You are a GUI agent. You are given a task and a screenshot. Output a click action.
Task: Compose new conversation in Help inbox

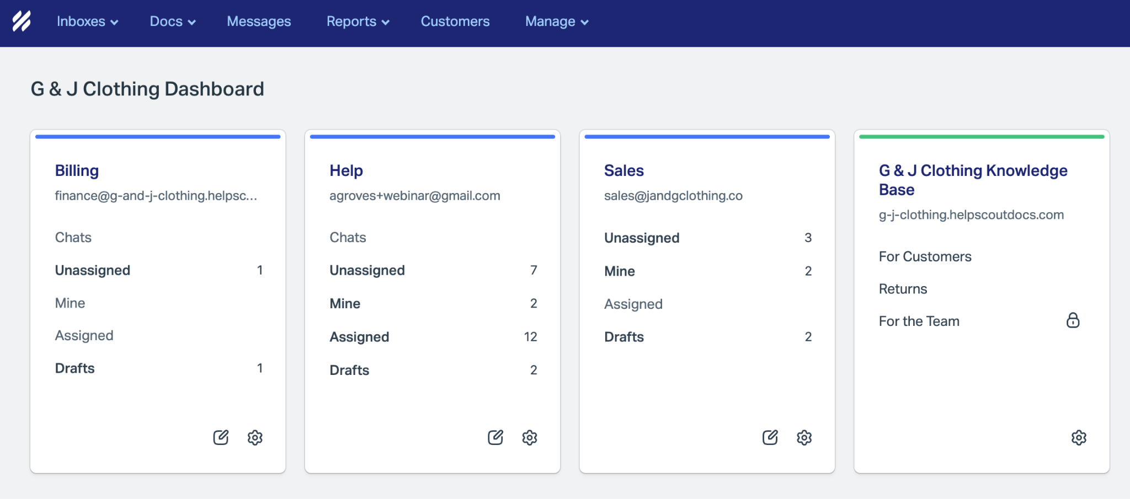pyautogui.click(x=495, y=437)
